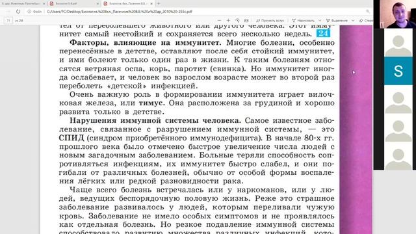The width and height of the screenshot is (416, 234).
Task: Focus the address bar with PDF path
Action: point(120,12)
